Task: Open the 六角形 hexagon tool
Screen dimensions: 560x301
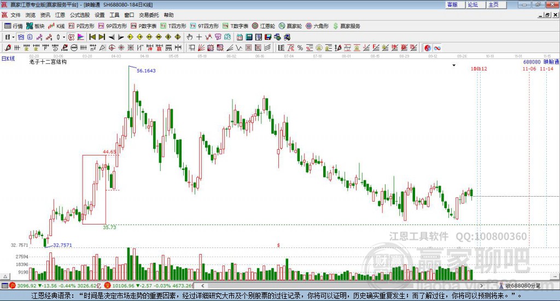Action: click(317, 26)
